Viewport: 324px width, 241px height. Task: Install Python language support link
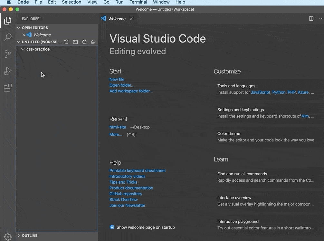point(279,92)
